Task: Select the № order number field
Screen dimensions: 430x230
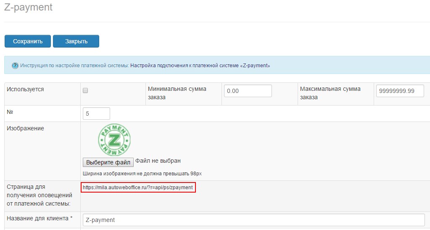Action: (97, 114)
